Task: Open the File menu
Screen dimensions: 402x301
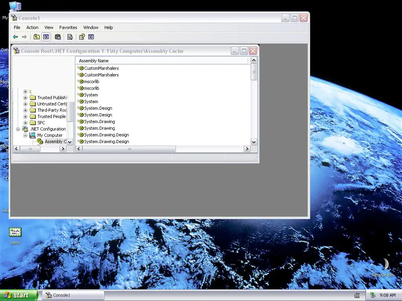Action: tap(17, 27)
